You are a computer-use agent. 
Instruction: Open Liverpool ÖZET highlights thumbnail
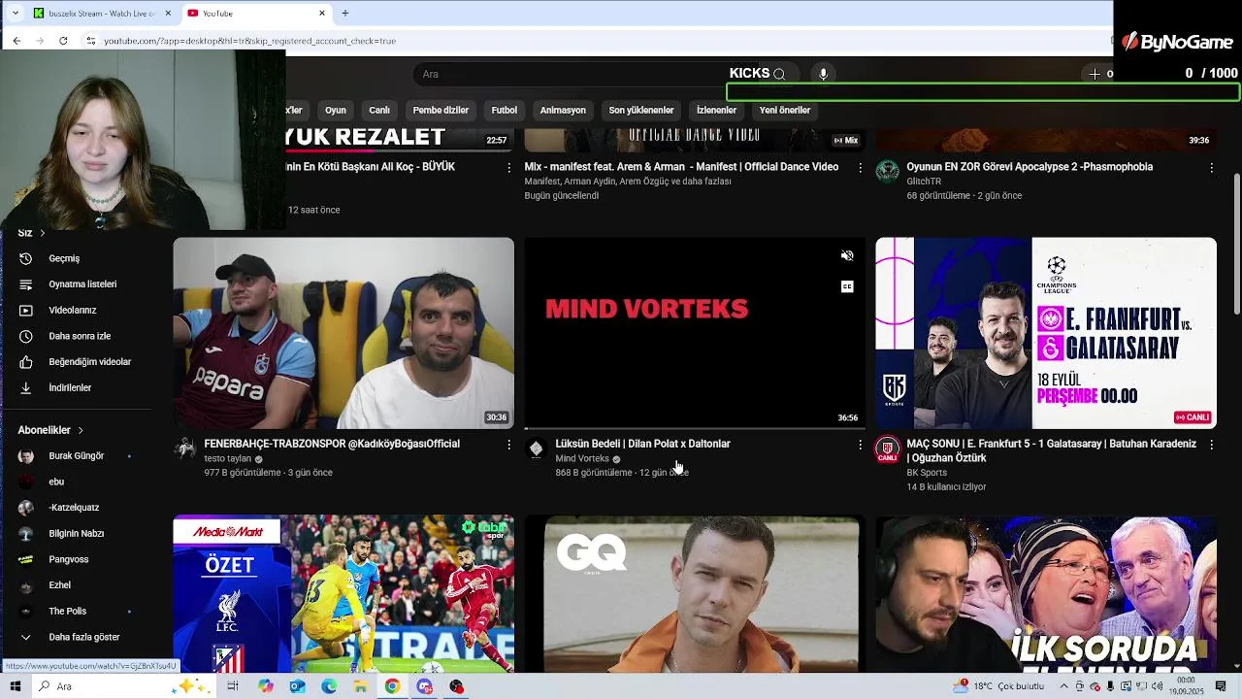pyautogui.click(x=343, y=594)
